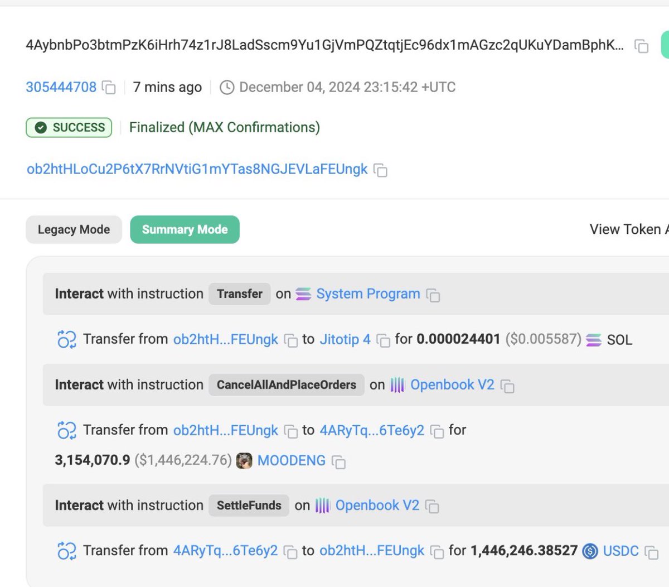Click the value ($1,446,224.76)
669x587 pixels.
click(x=183, y=460)
